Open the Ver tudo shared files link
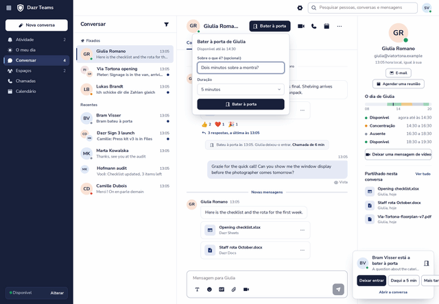 423,174
